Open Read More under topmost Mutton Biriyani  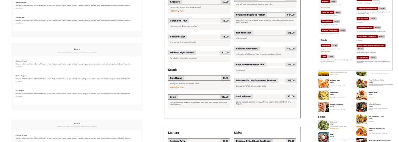pyautogui.click(x=19, y=8)
